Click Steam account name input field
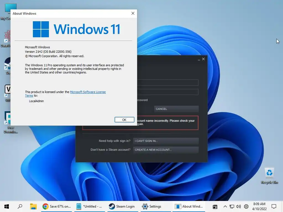The width and height of the screenshot is (283, 212). [x=168, y=83]
